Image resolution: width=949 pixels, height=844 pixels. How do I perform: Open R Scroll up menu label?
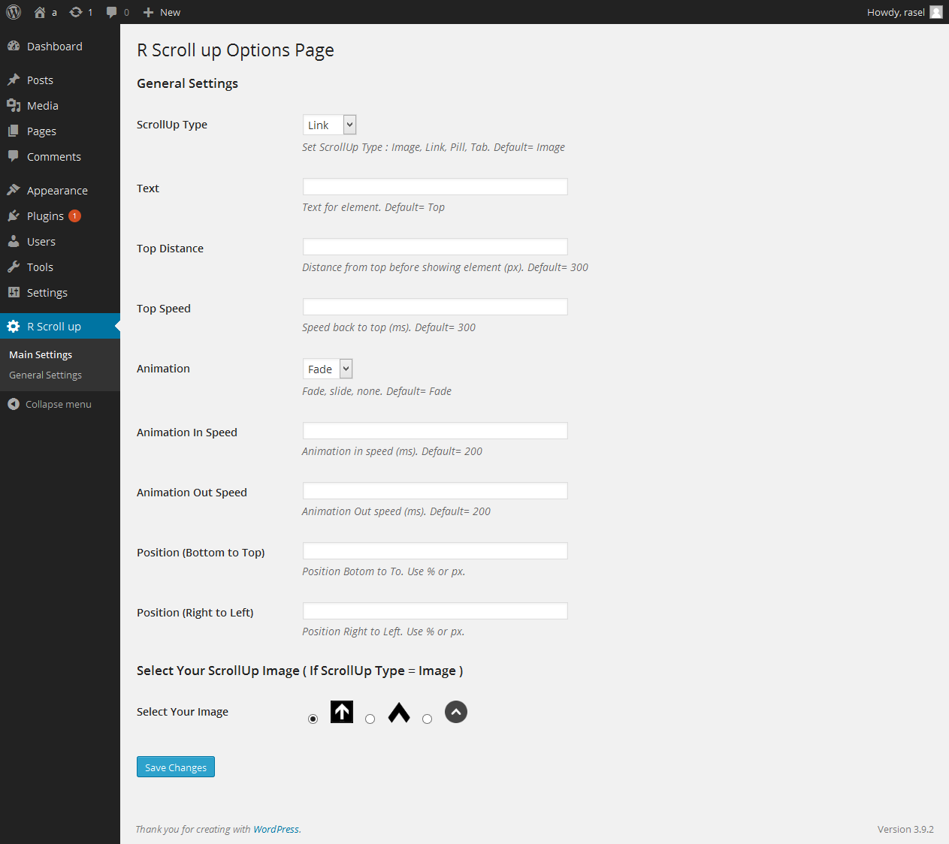[x=54, y=327]
